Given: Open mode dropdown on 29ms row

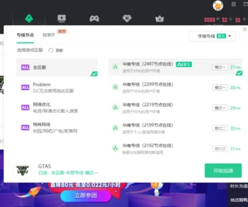Looking at the screenshot, I should (220, 108).
